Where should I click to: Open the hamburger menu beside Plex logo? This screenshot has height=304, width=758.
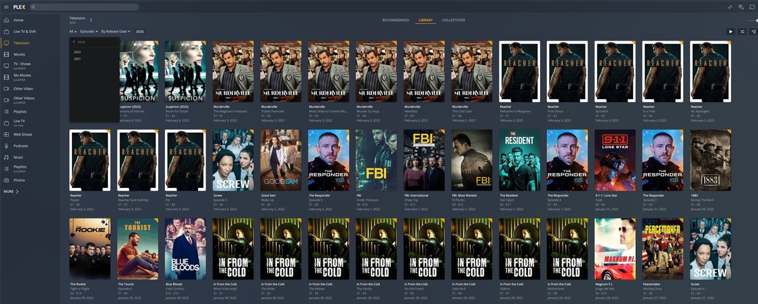pos(6,7)
